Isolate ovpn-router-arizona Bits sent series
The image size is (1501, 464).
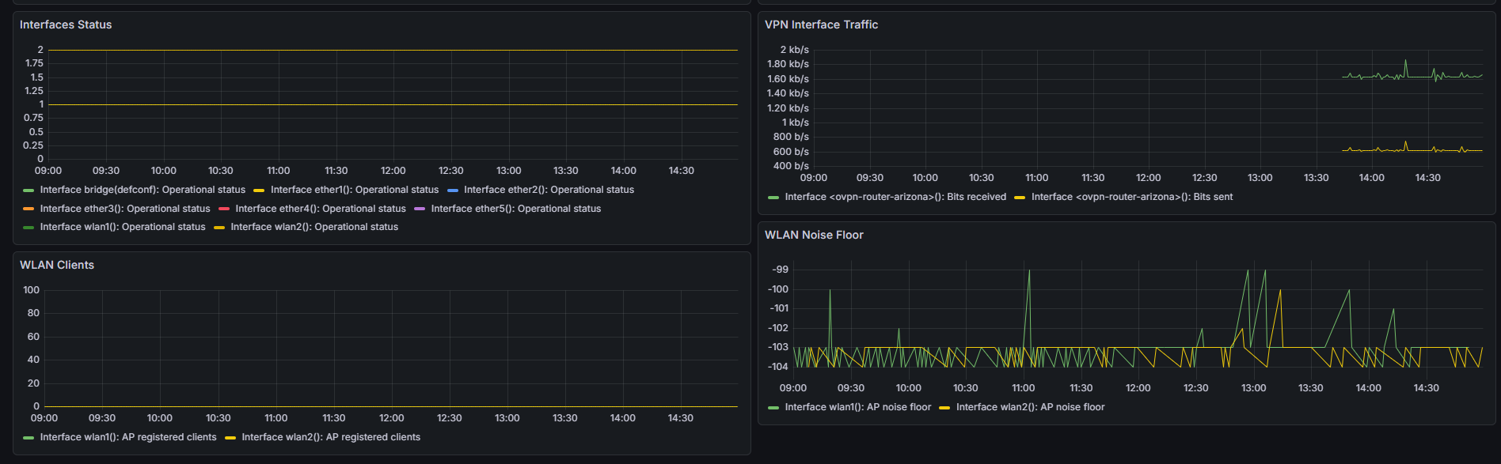point(1132,197)
